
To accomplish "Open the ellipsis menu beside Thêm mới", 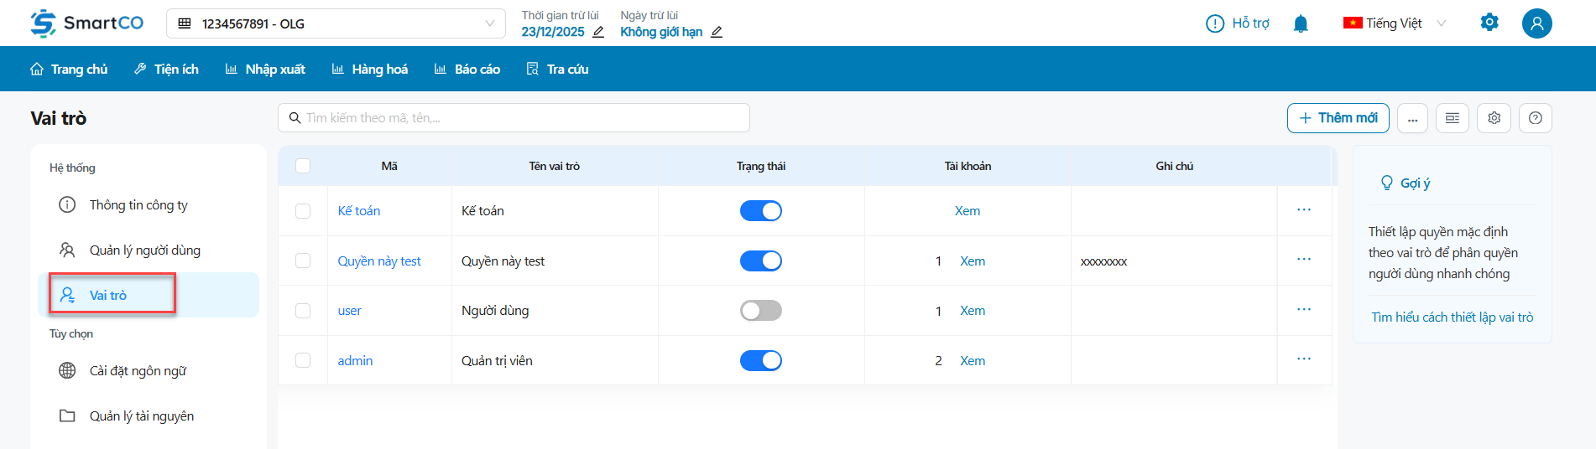I will pyautogui.click(x=1412, y=118).
